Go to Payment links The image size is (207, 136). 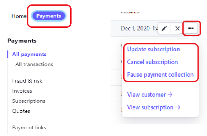[29, 128]
